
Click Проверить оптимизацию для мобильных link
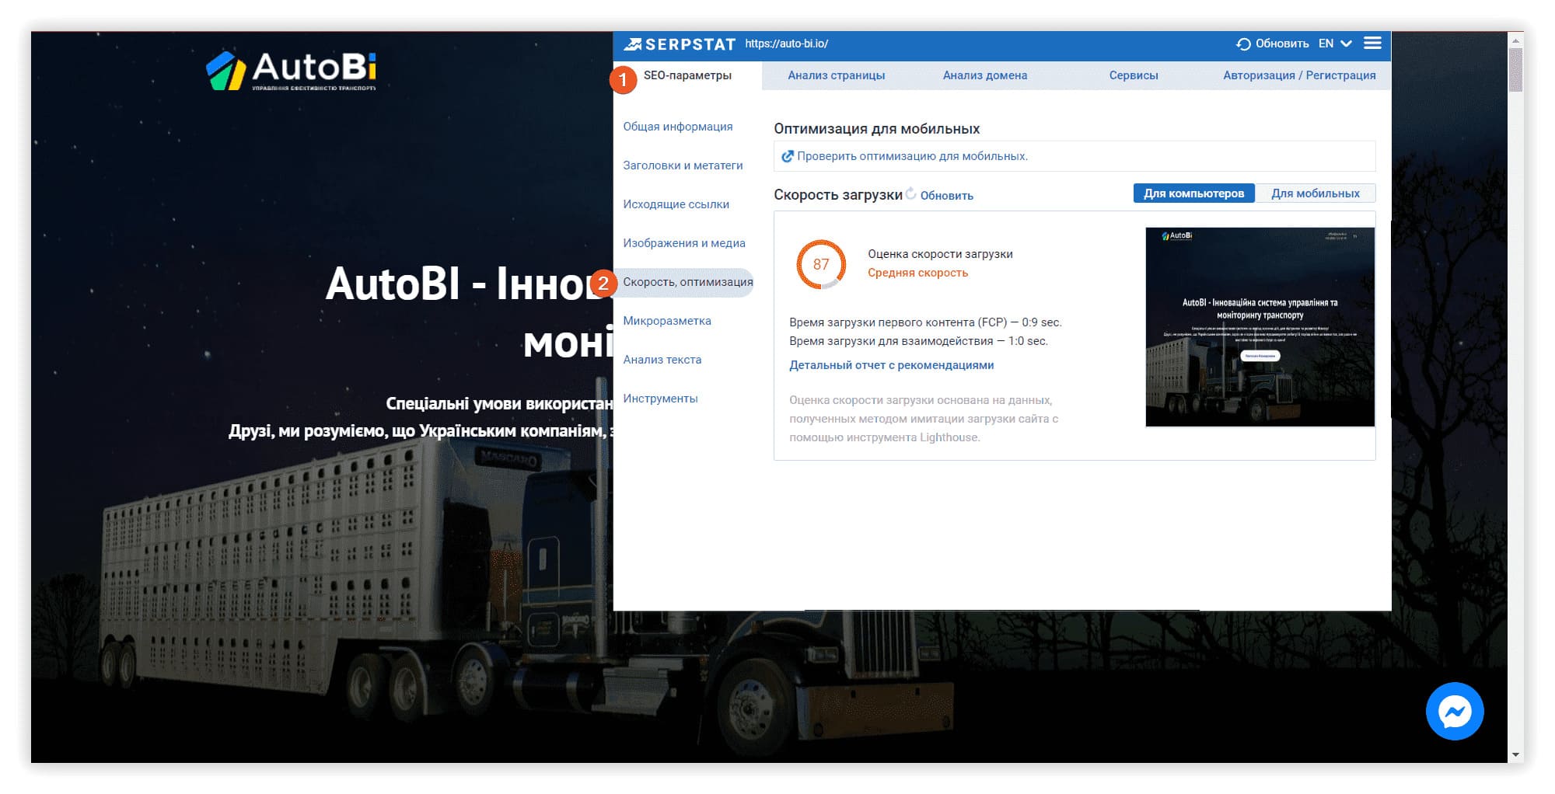tap(912, 156)
